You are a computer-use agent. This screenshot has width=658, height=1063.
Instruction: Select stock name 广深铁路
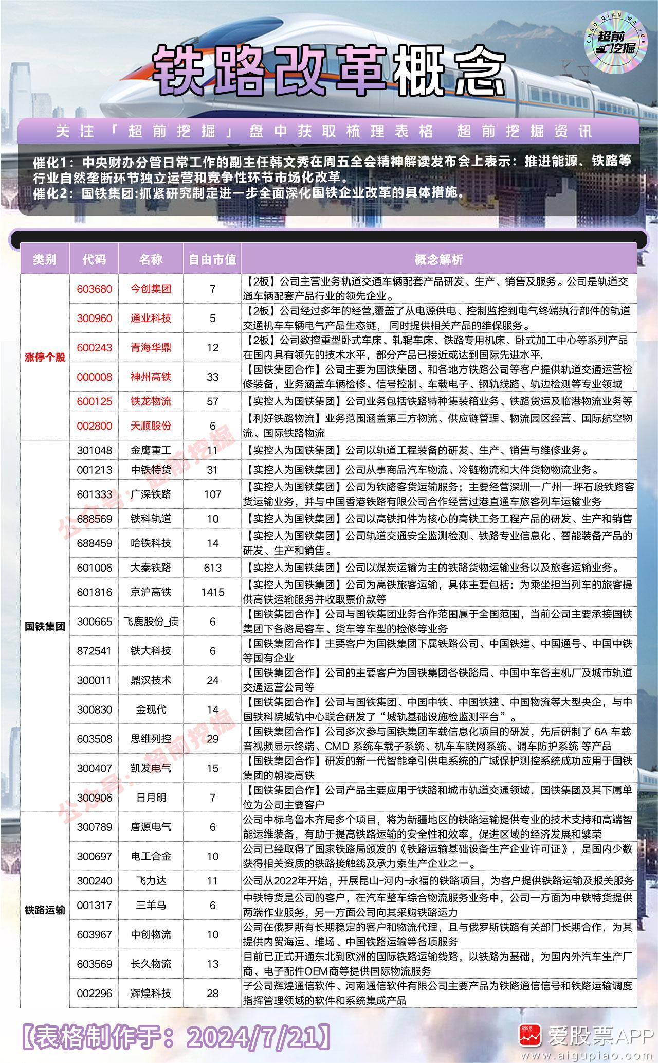(151, 494)
